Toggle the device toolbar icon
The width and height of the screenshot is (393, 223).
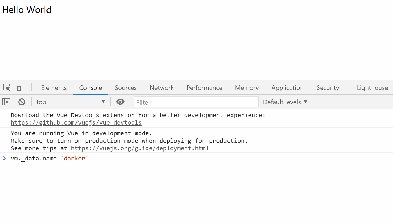(x=21, y=87)
